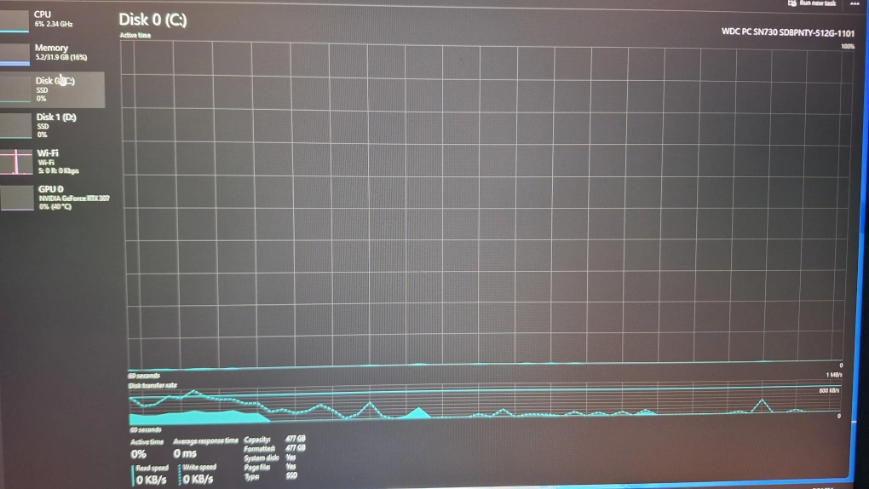Show GPU 0 NVIDIA GeForce performance
This screenshot has height=489, width=869.
pos(53,197)
